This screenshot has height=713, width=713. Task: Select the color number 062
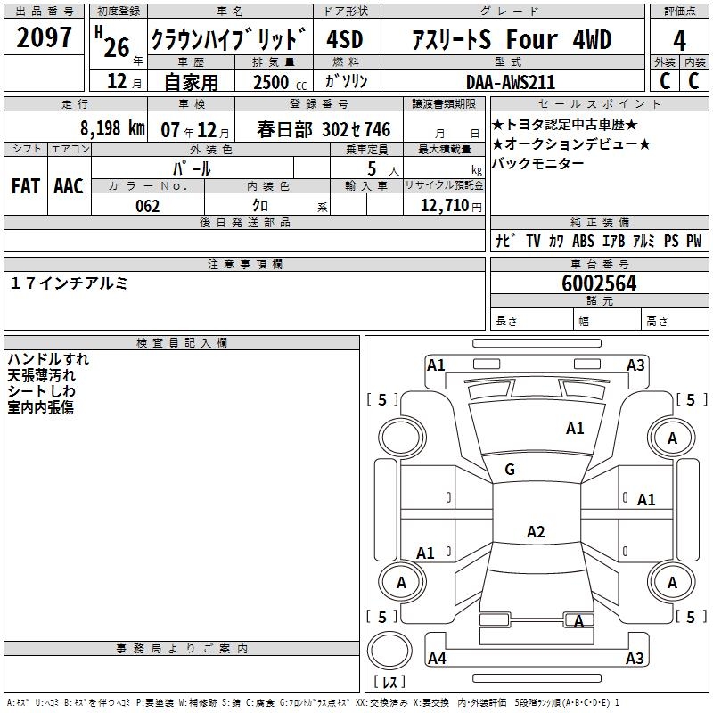click(x=147, y=206)
